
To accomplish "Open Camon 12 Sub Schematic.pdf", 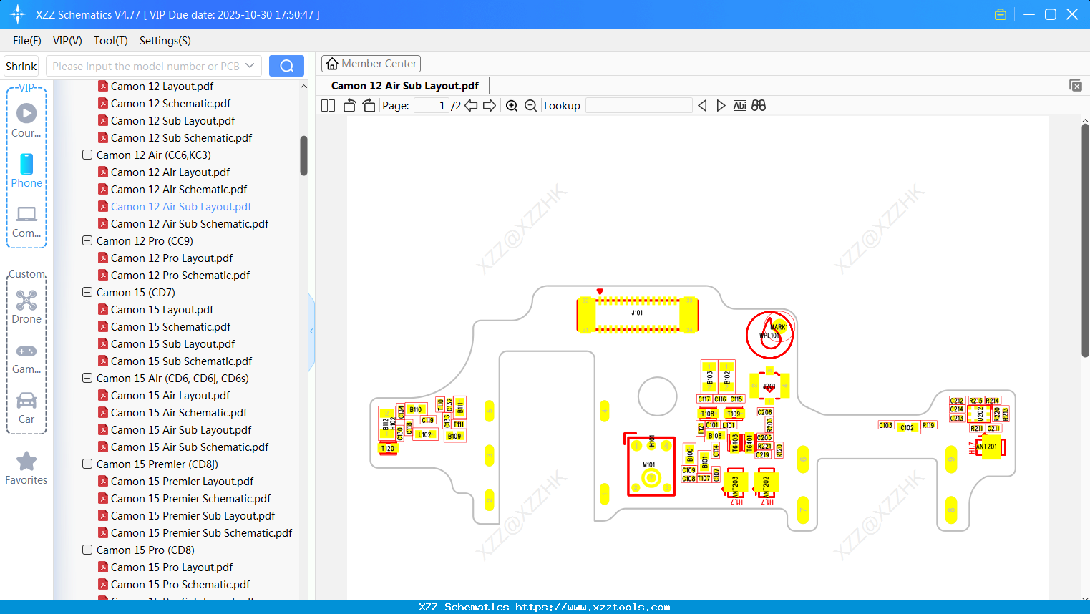I will tap(181, 137).
